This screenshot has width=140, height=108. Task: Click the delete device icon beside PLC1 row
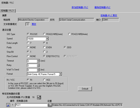coord(8,105)
